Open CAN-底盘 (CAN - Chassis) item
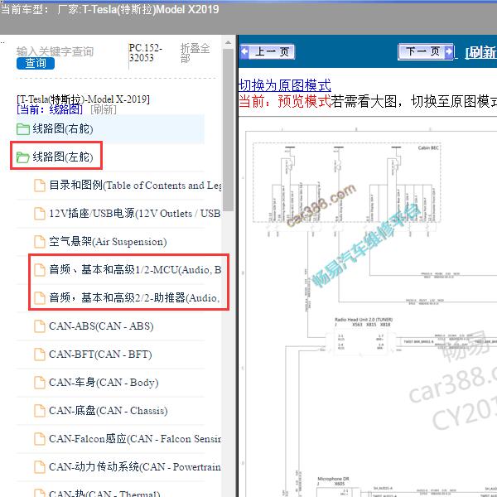 click(109, 411)
